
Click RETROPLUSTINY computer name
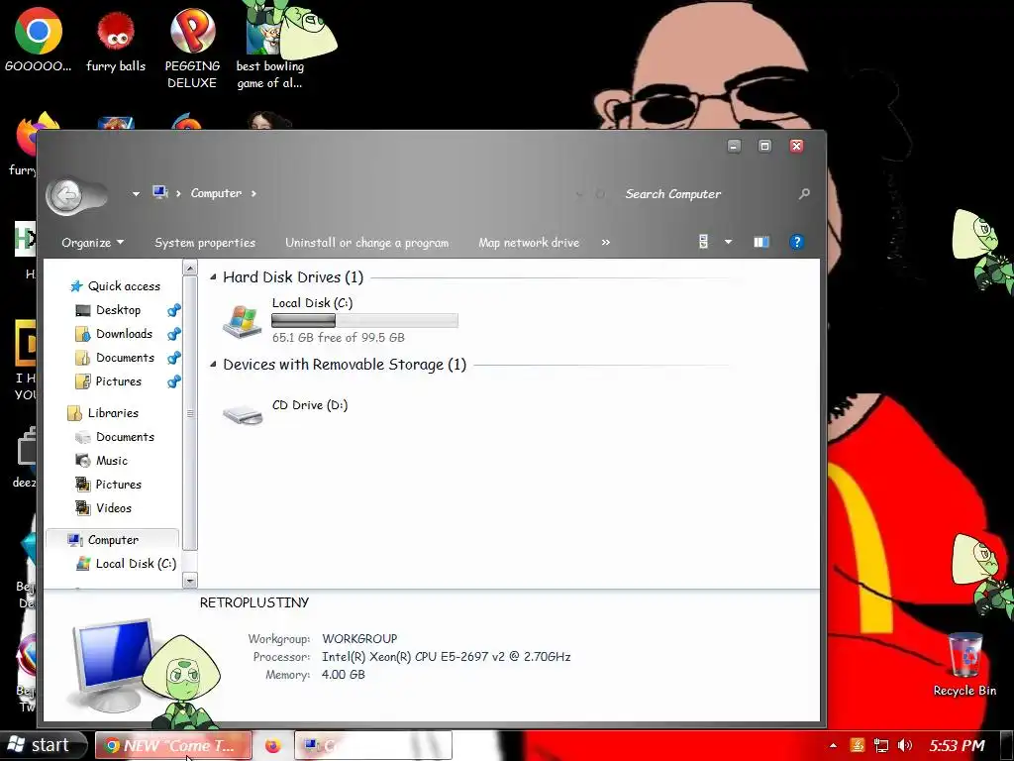pyautogui.click(x=254, y=602)
